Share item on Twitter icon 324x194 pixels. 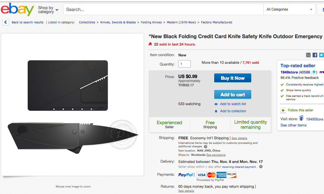(x=321, y=55)
